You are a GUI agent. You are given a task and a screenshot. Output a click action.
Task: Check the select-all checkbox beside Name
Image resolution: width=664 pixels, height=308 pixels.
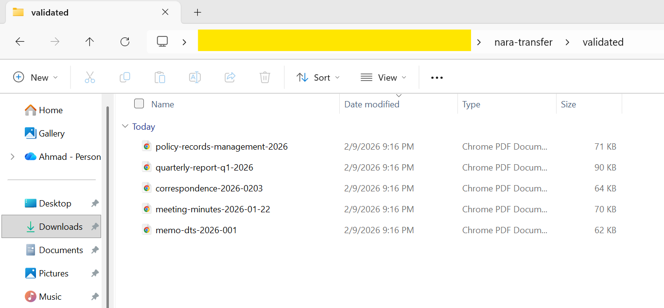[139, 103]
